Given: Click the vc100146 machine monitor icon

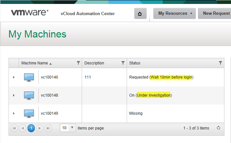Looking at the screenshot, I should (x=29, y=77).
